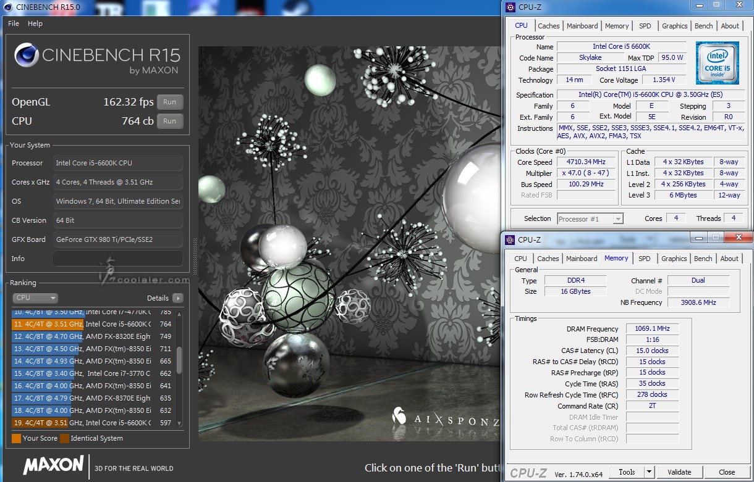Click the Name field Intel Core i5 6600K
The height and width of the screenshot is (482, 754).
pyautogui.click(x=621, y=46)
